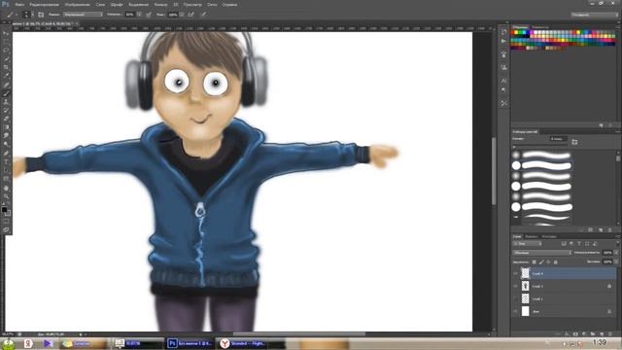Select the Zoom tool
The image size is (622, 350).
pos(6,196)
